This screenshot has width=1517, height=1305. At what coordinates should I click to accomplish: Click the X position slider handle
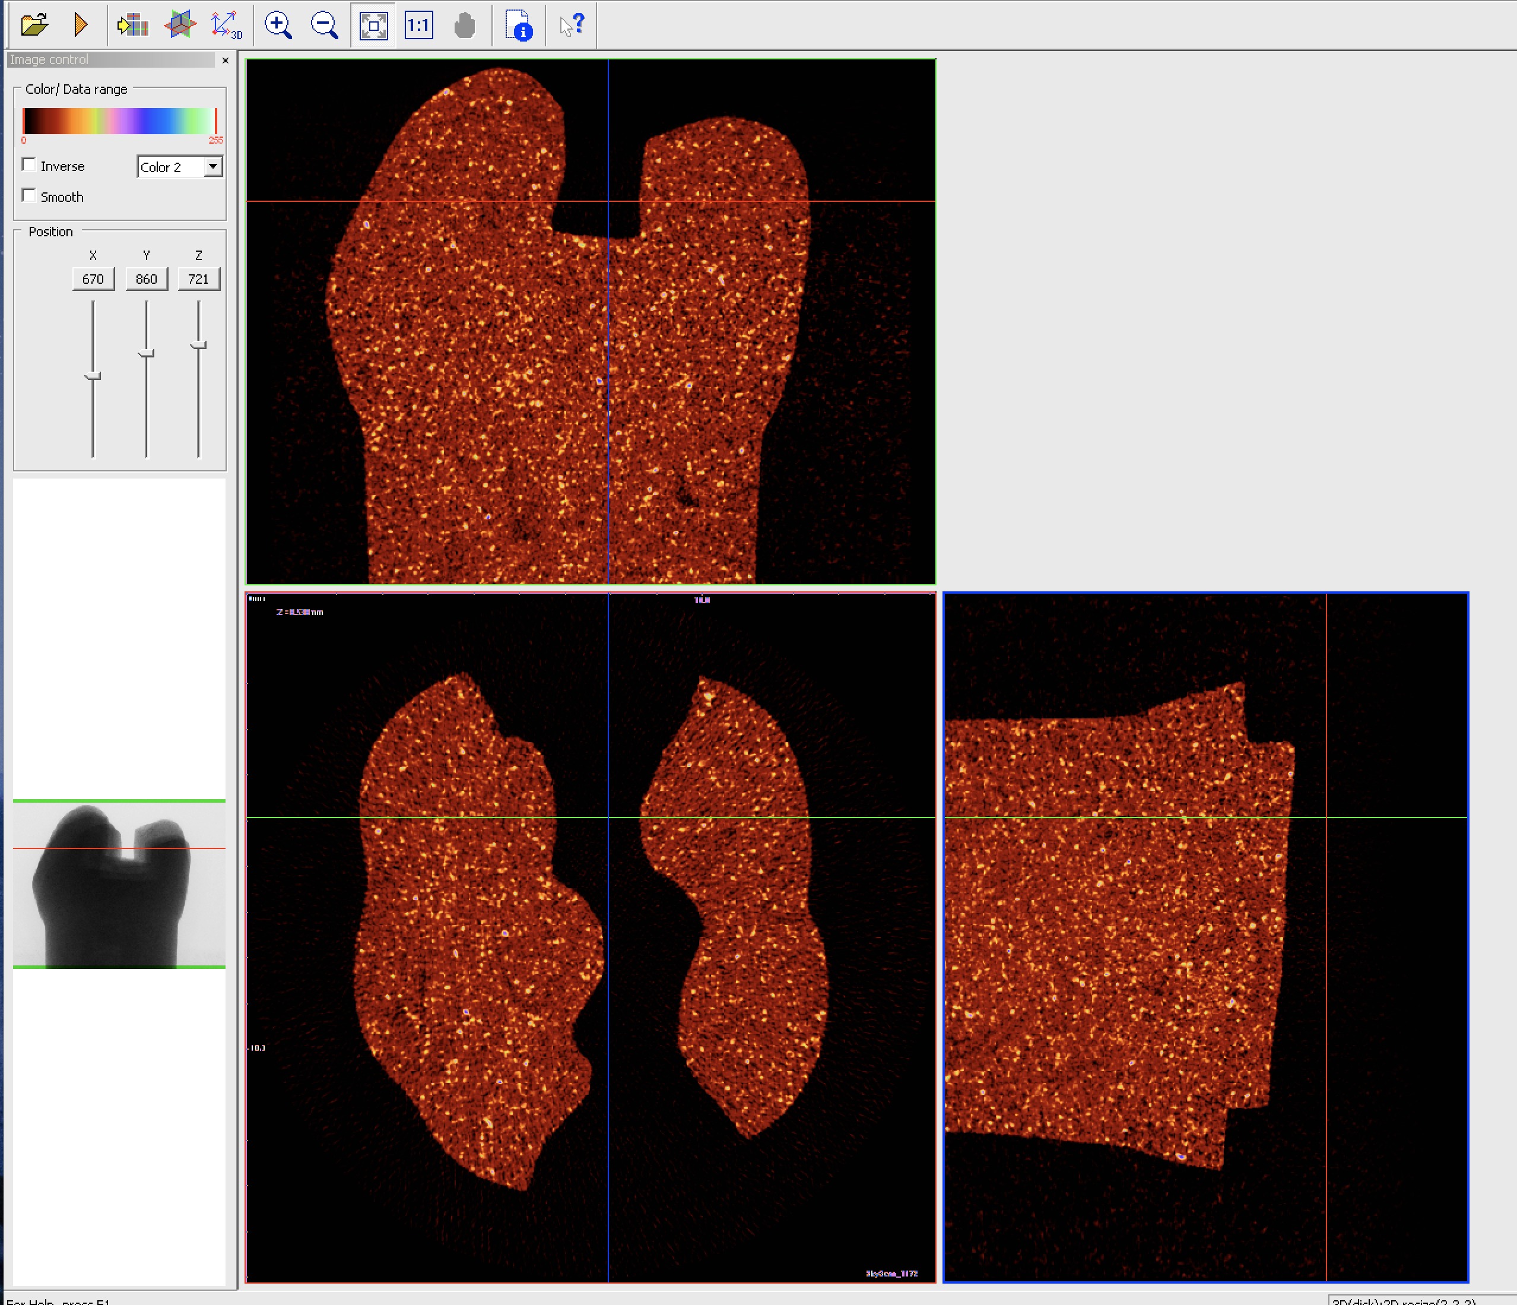(x=93, y=376)
